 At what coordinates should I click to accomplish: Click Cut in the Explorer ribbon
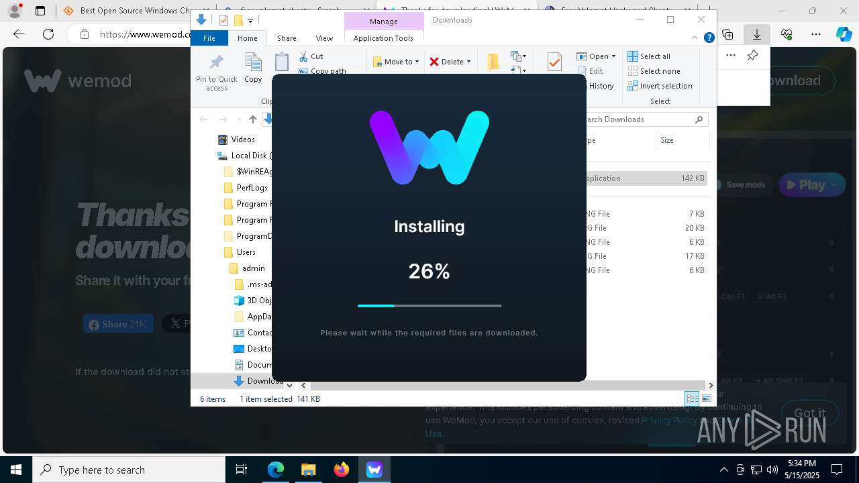point(311,56)
